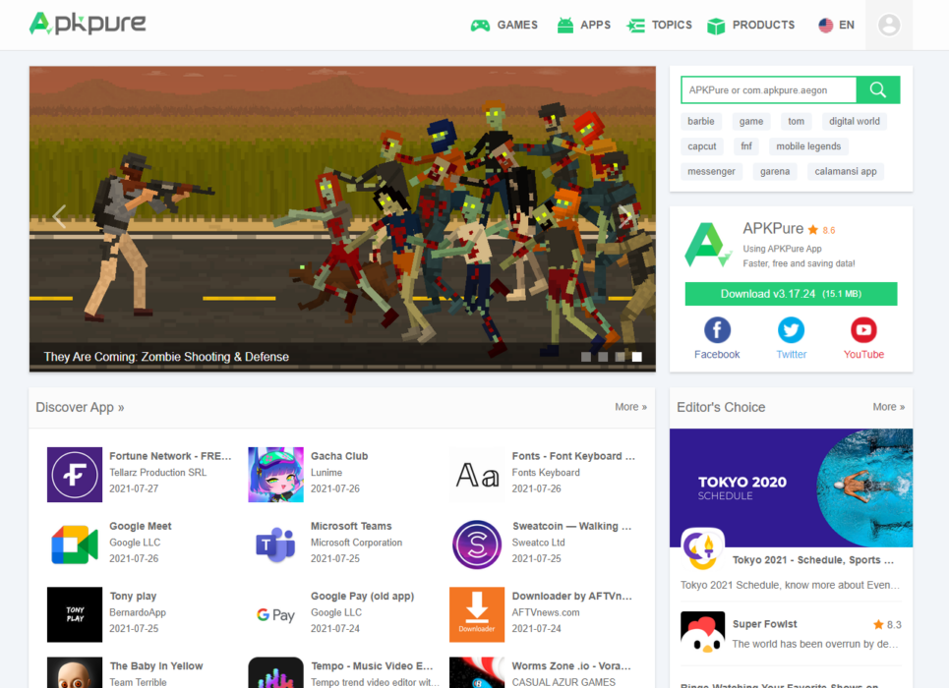Screen dimensions: 949x688
Task: Select the last carousel slide indicator
Action: (636, 357)
